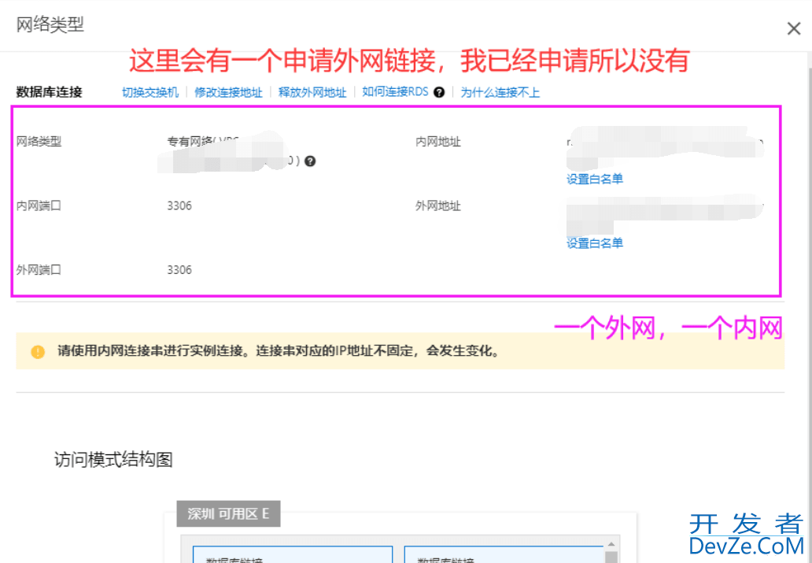Select the 释放外网地址 link
812x563 pixels.
(312, 92)
